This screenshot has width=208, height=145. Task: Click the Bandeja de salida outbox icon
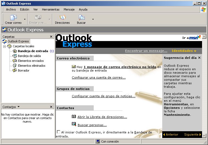click(x=15, y=56)
